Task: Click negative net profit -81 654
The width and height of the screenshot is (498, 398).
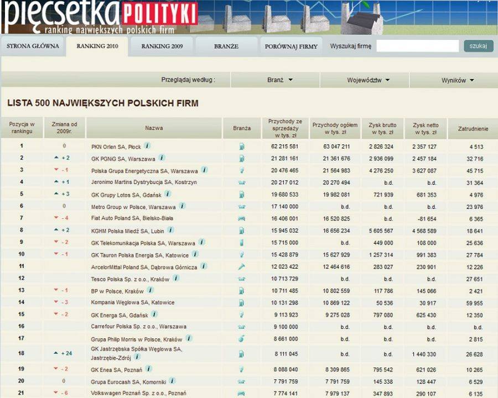Action: point(426,219)
